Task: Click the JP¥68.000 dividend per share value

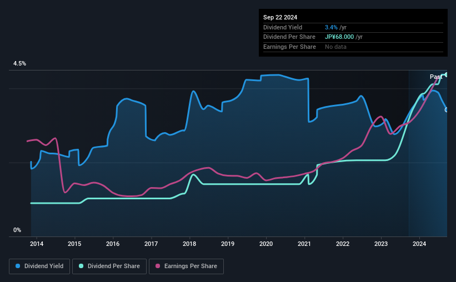Action: [339, 37]
